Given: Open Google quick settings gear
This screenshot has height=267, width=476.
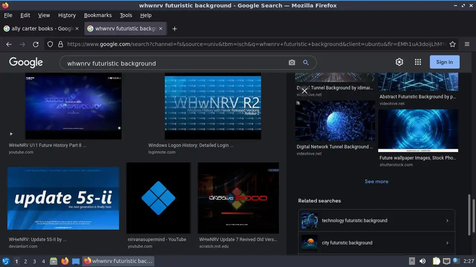Looking at the screenshot, I should click(399, 62).
